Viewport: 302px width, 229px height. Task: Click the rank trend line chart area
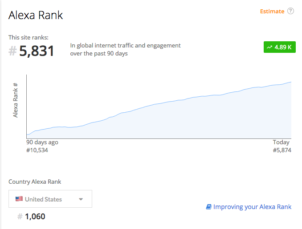(159, 107)
